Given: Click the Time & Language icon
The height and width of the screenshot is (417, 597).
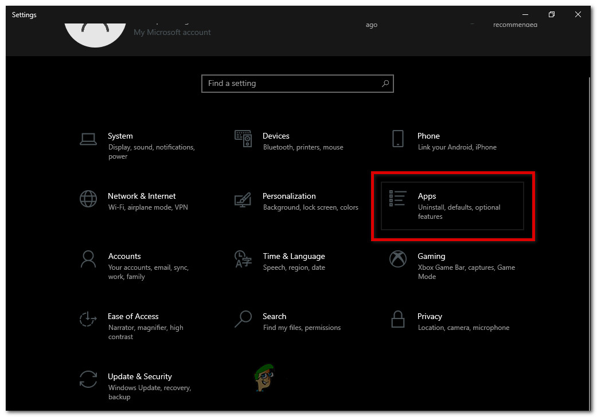Looking at the screenshot, I should [x=243, y=259].
